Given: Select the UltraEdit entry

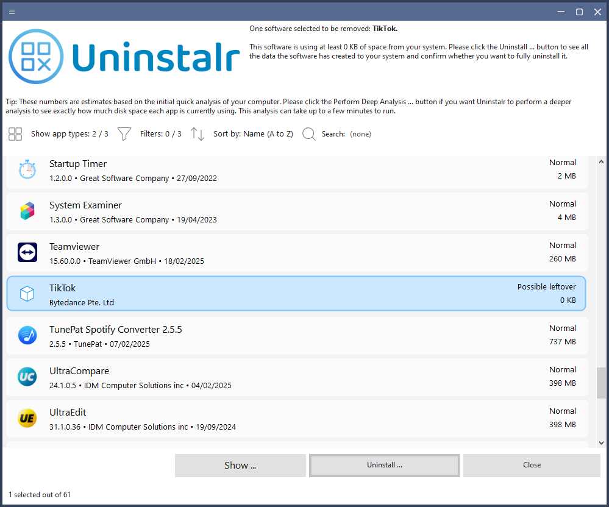Looking at the screenshot, I should pos(297,419).
